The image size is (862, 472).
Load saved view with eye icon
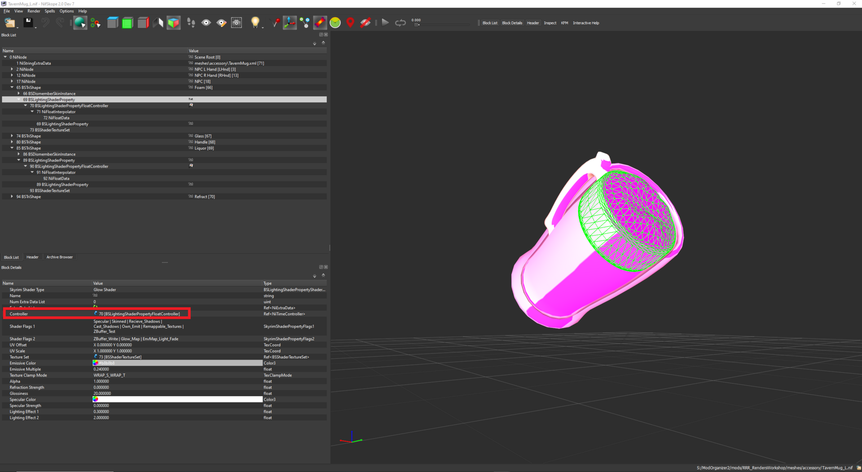[206, 22]
